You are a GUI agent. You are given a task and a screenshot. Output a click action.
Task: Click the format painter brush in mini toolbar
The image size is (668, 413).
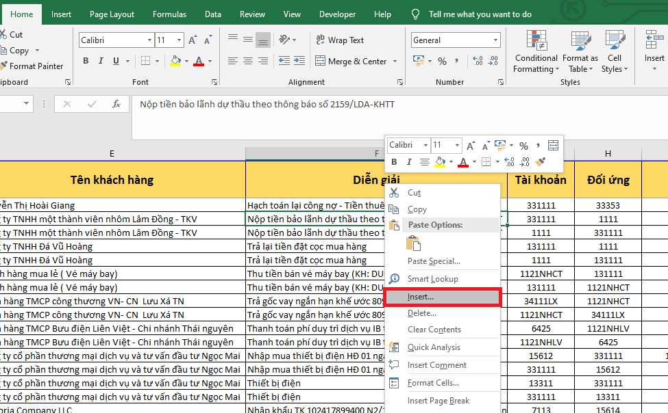(541, 162)
